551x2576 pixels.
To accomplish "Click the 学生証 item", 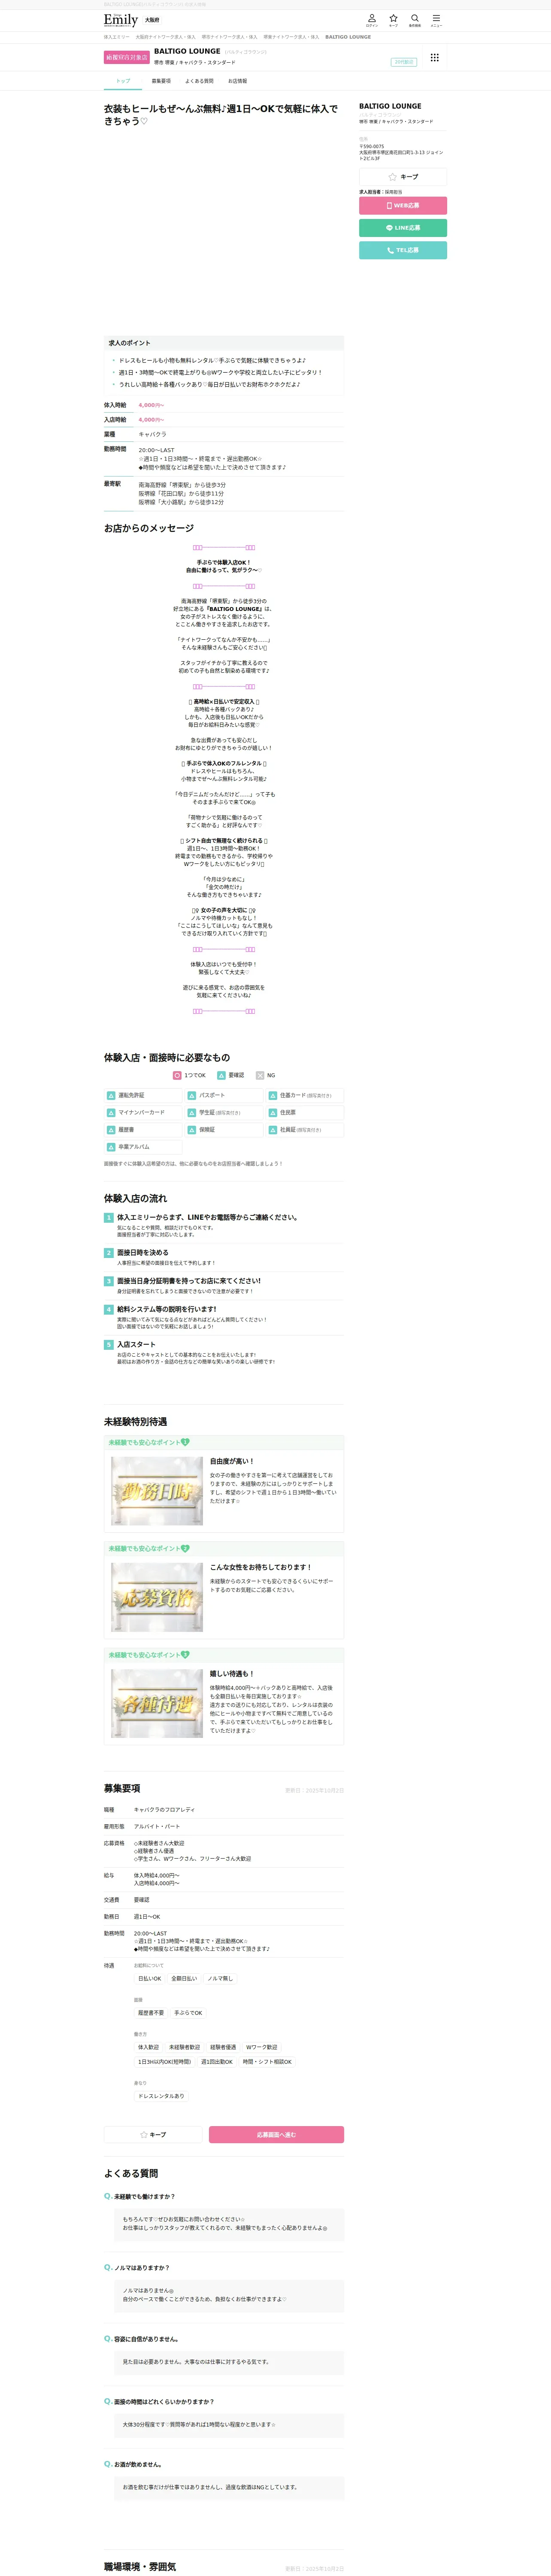I will (224, 1112).
